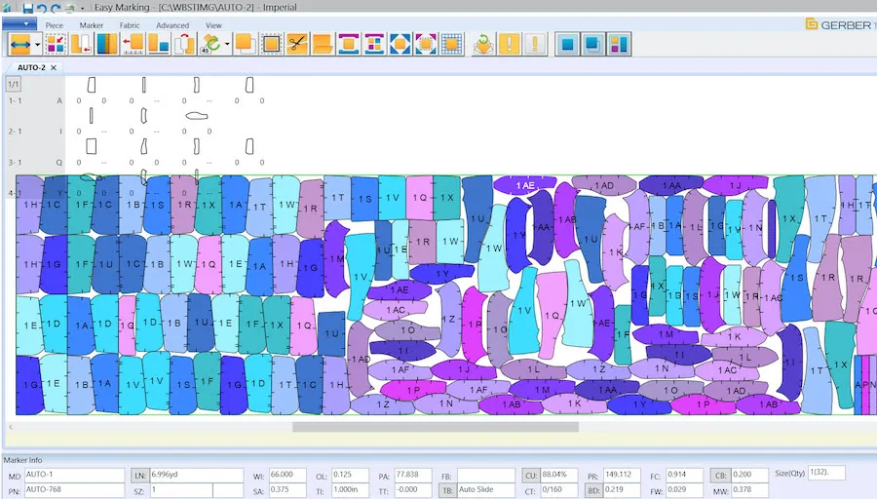Image resolution: width=877 pixels, height=499 pixels.
Task: Click the Save icon in title bar
Action: 27,8
